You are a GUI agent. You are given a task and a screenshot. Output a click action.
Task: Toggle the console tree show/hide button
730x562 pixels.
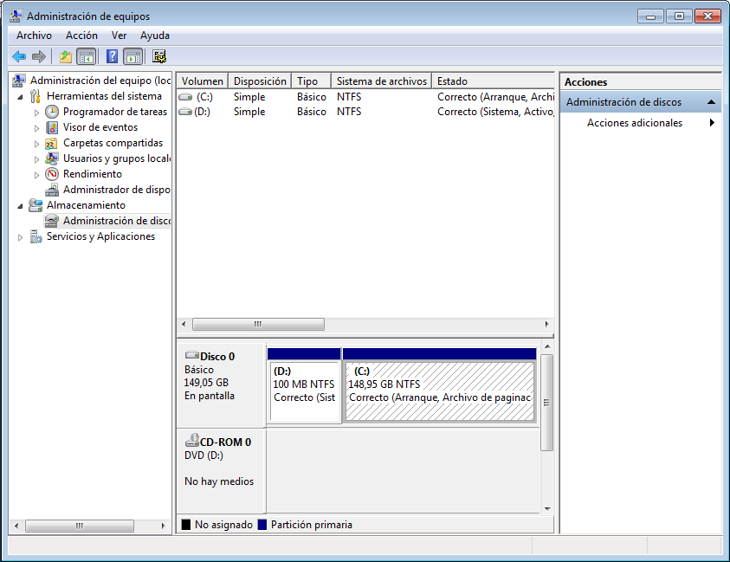(x=87, y=56)
